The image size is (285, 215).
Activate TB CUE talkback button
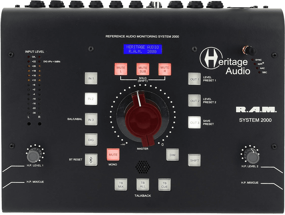point(164,185)
